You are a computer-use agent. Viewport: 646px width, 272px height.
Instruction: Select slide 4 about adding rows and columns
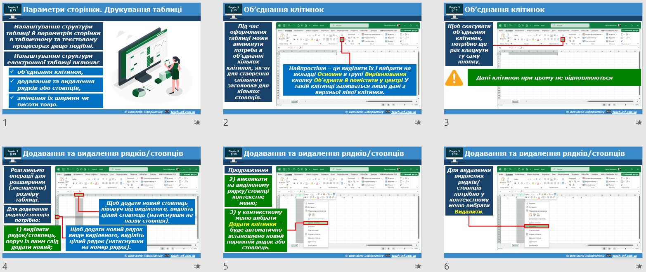[x=102, y=202]
